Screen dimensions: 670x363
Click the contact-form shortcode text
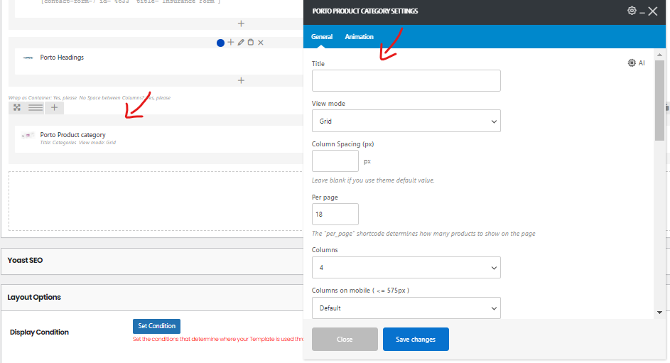click(x=131, y=2)
